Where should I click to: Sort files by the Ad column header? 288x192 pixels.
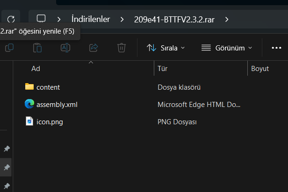click(36, 69)
